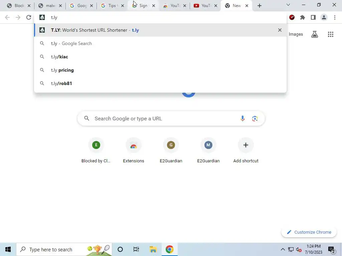The height and width of the screenshot is (256, 342).
Task: Open the E2Guardian shortcut with M icon
Action: coord(208,151)
